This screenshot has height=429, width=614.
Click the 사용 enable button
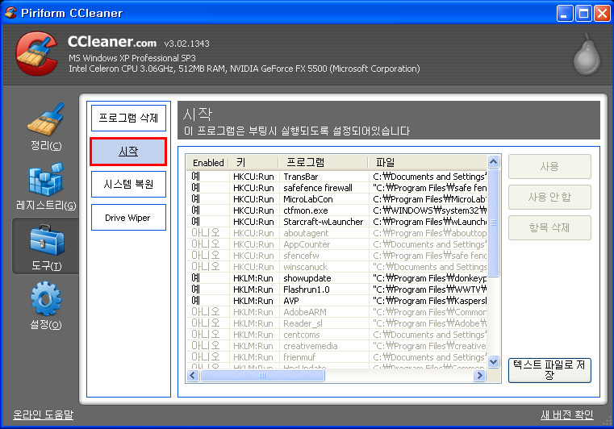click(549, 166)
